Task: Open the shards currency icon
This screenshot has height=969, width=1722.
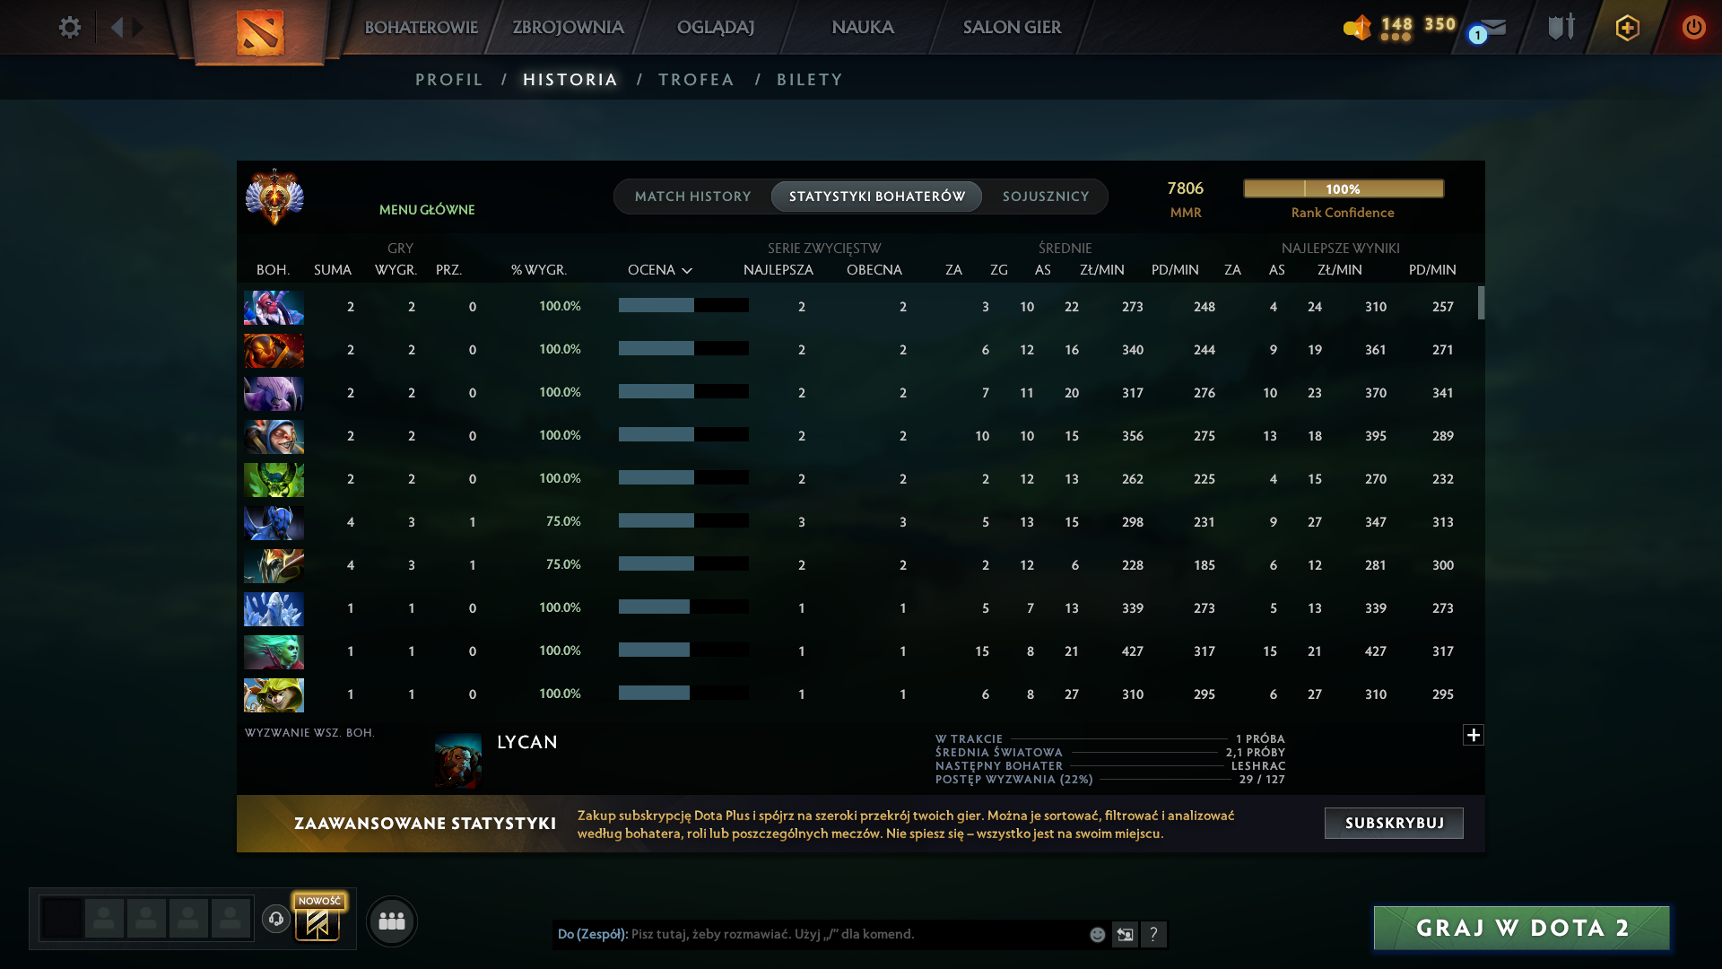Action: (x=1358, y=27)
